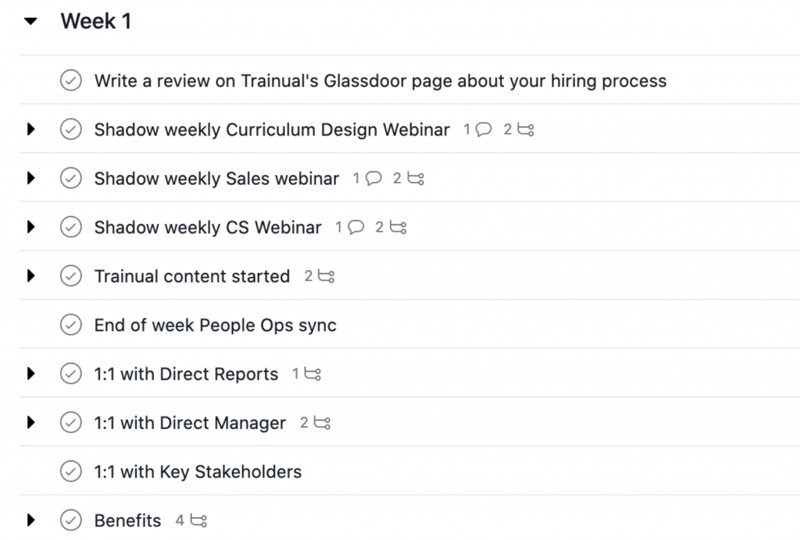Collapse the Week 1 section

30,21
